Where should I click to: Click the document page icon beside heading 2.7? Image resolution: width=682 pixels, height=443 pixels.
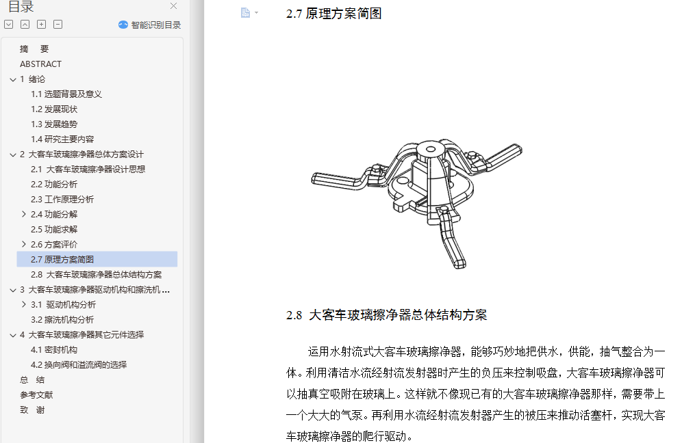tap(245, 12)
